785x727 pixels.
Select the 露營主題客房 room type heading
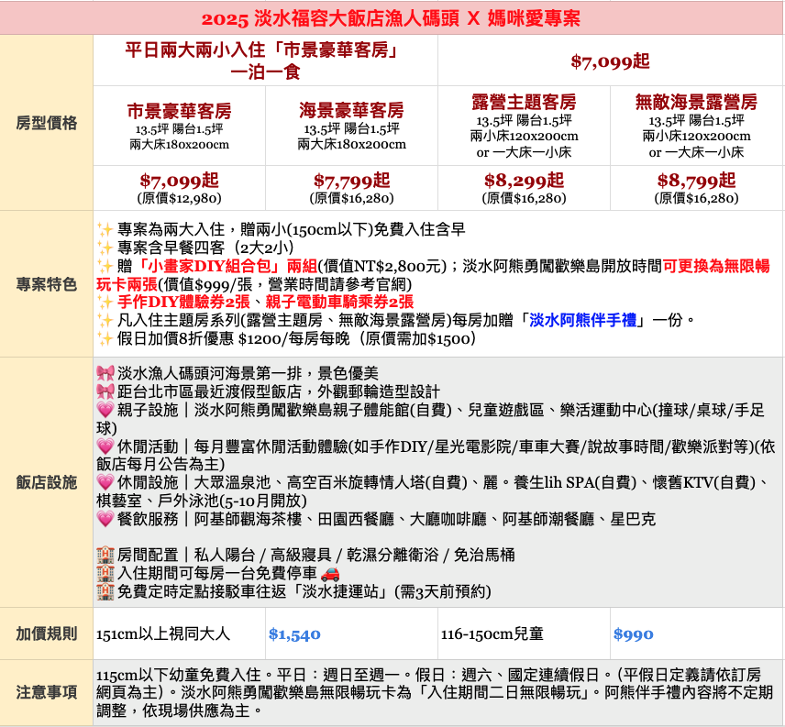click(x=524, y=102)
